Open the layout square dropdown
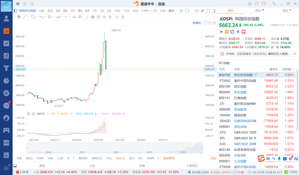The image size is (299, 175). (188, 11)
